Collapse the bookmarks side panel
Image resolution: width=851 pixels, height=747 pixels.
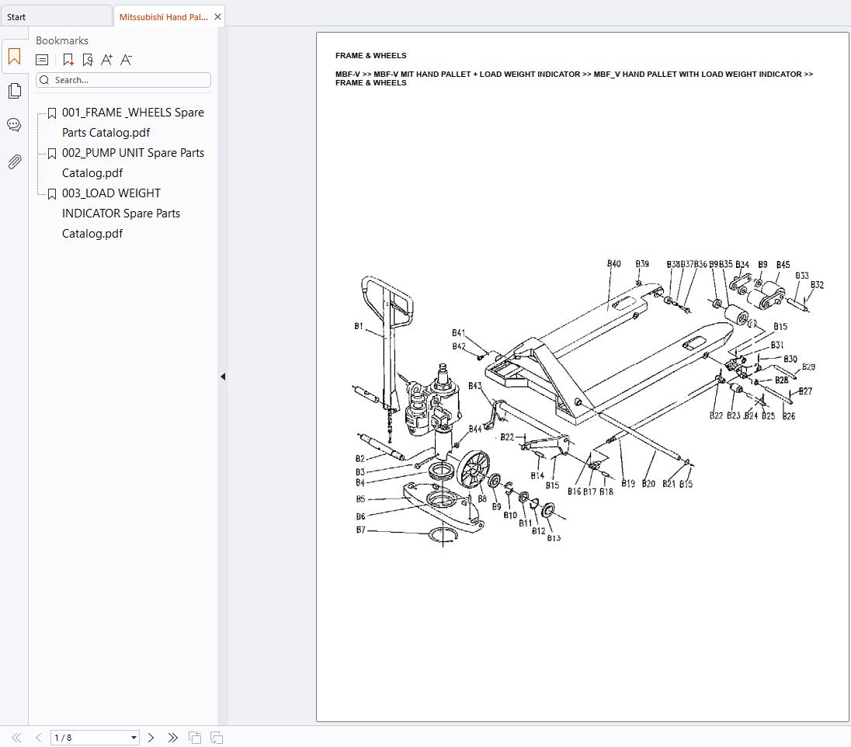click(x=223, y=377)
